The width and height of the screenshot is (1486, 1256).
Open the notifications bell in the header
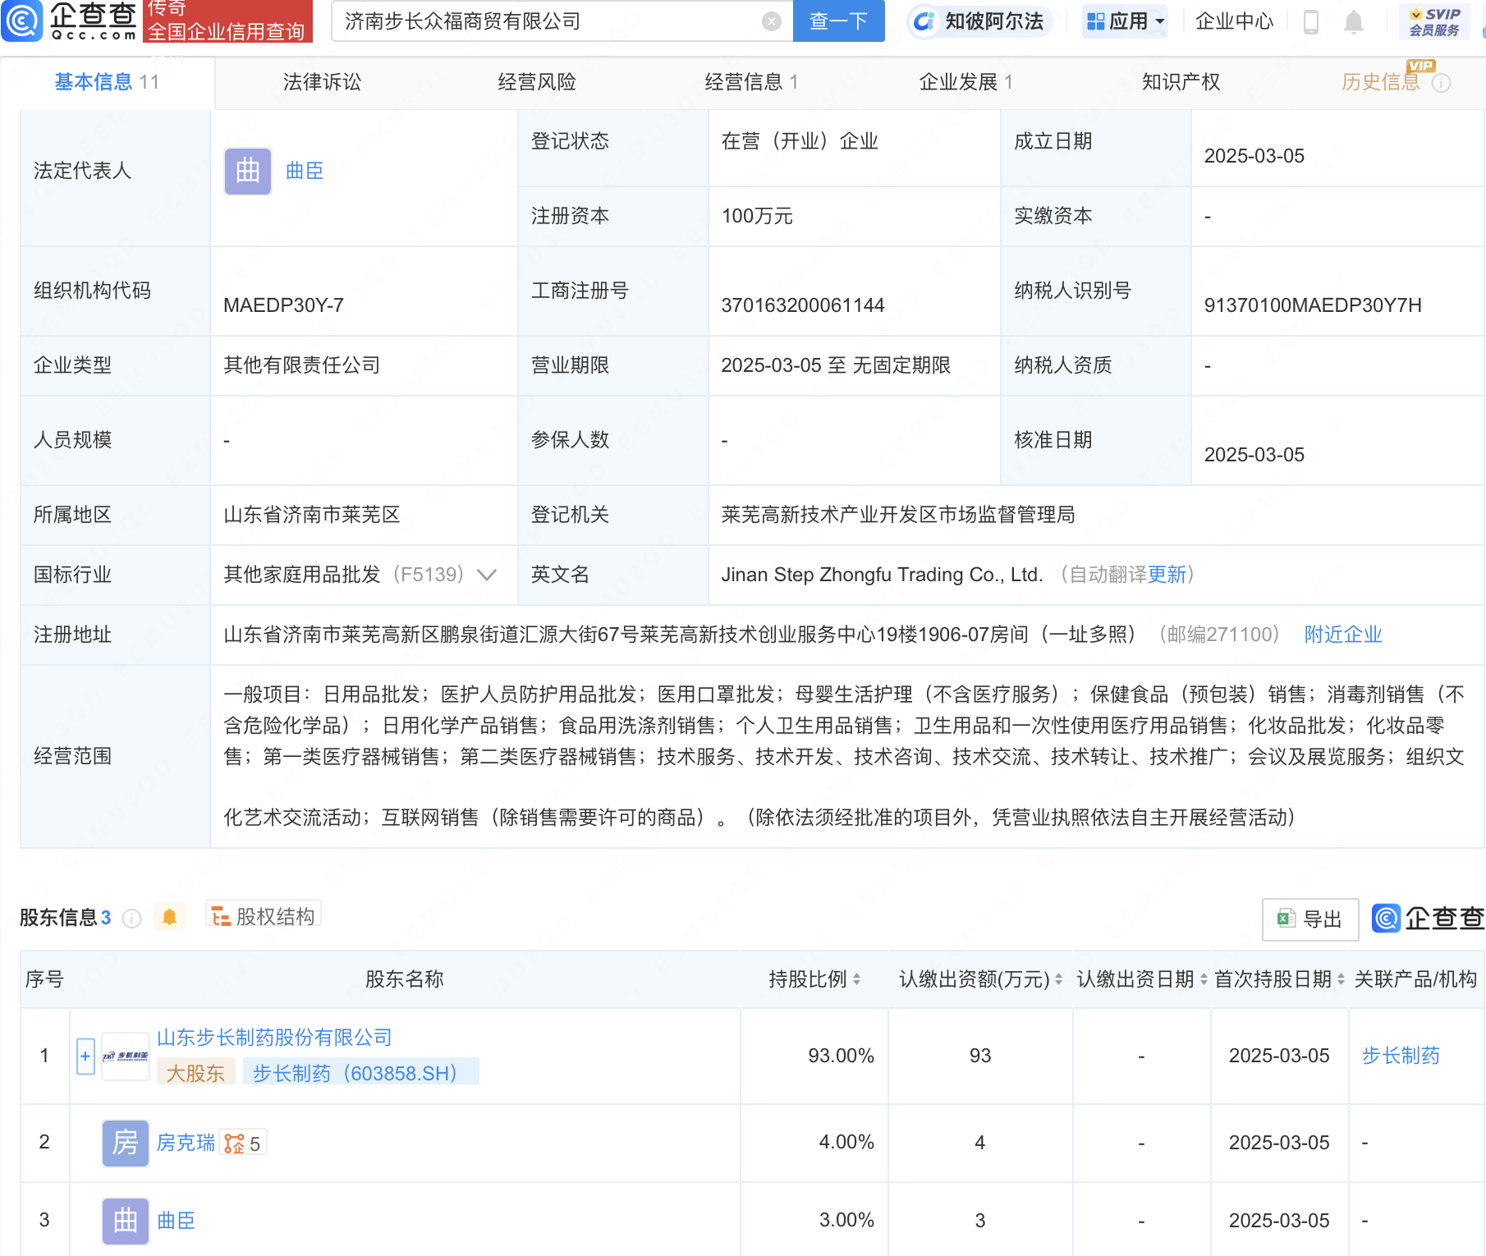1354,21
